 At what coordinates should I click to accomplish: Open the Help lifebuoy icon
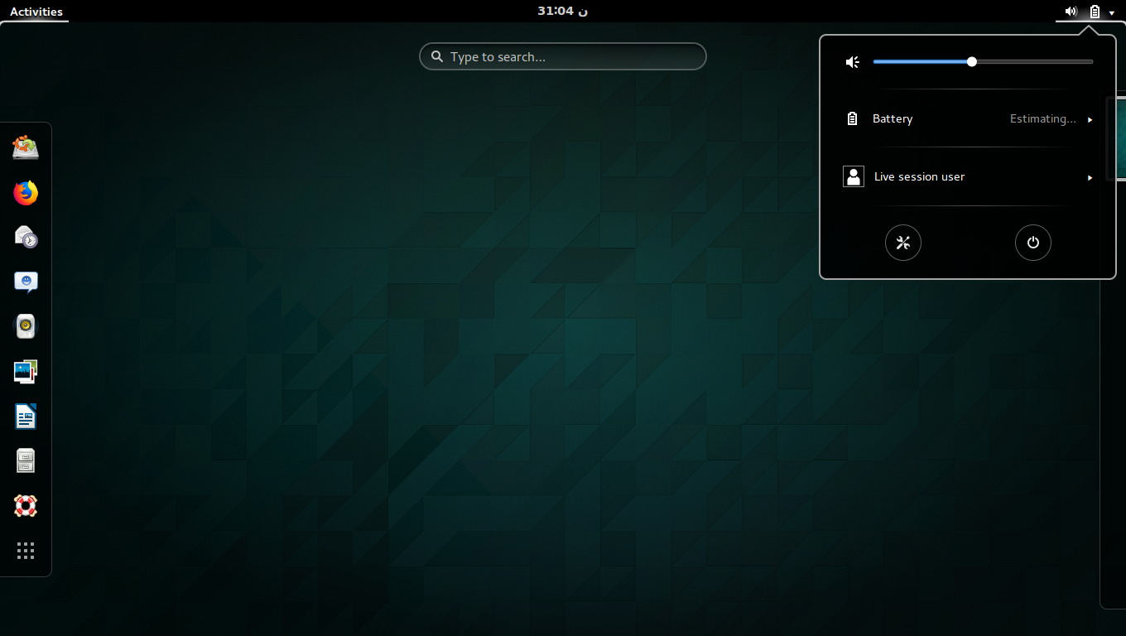point(25,505)
